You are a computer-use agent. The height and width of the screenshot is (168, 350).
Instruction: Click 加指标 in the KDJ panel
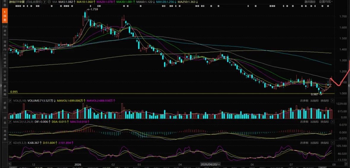pos(314,143)
